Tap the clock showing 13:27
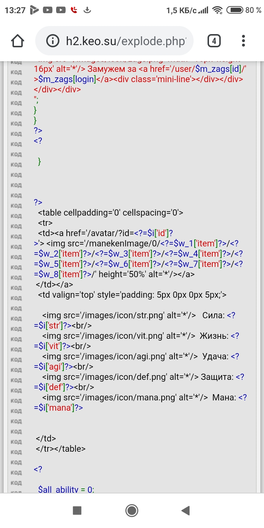This screenshot has width=264, height=528. coord(15,10)
